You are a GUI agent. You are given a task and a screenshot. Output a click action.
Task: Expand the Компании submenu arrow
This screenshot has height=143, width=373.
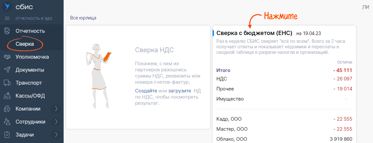(56, 109)
